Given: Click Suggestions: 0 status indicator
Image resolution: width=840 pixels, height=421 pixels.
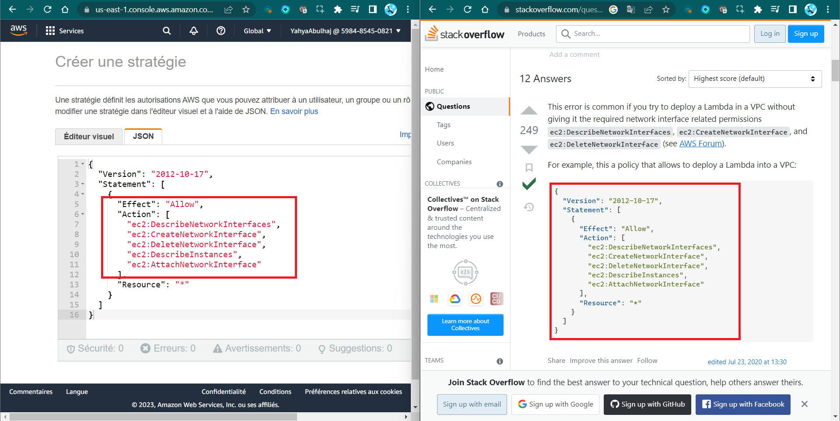Looking at the screenshot, I should (x=355, y=349).
